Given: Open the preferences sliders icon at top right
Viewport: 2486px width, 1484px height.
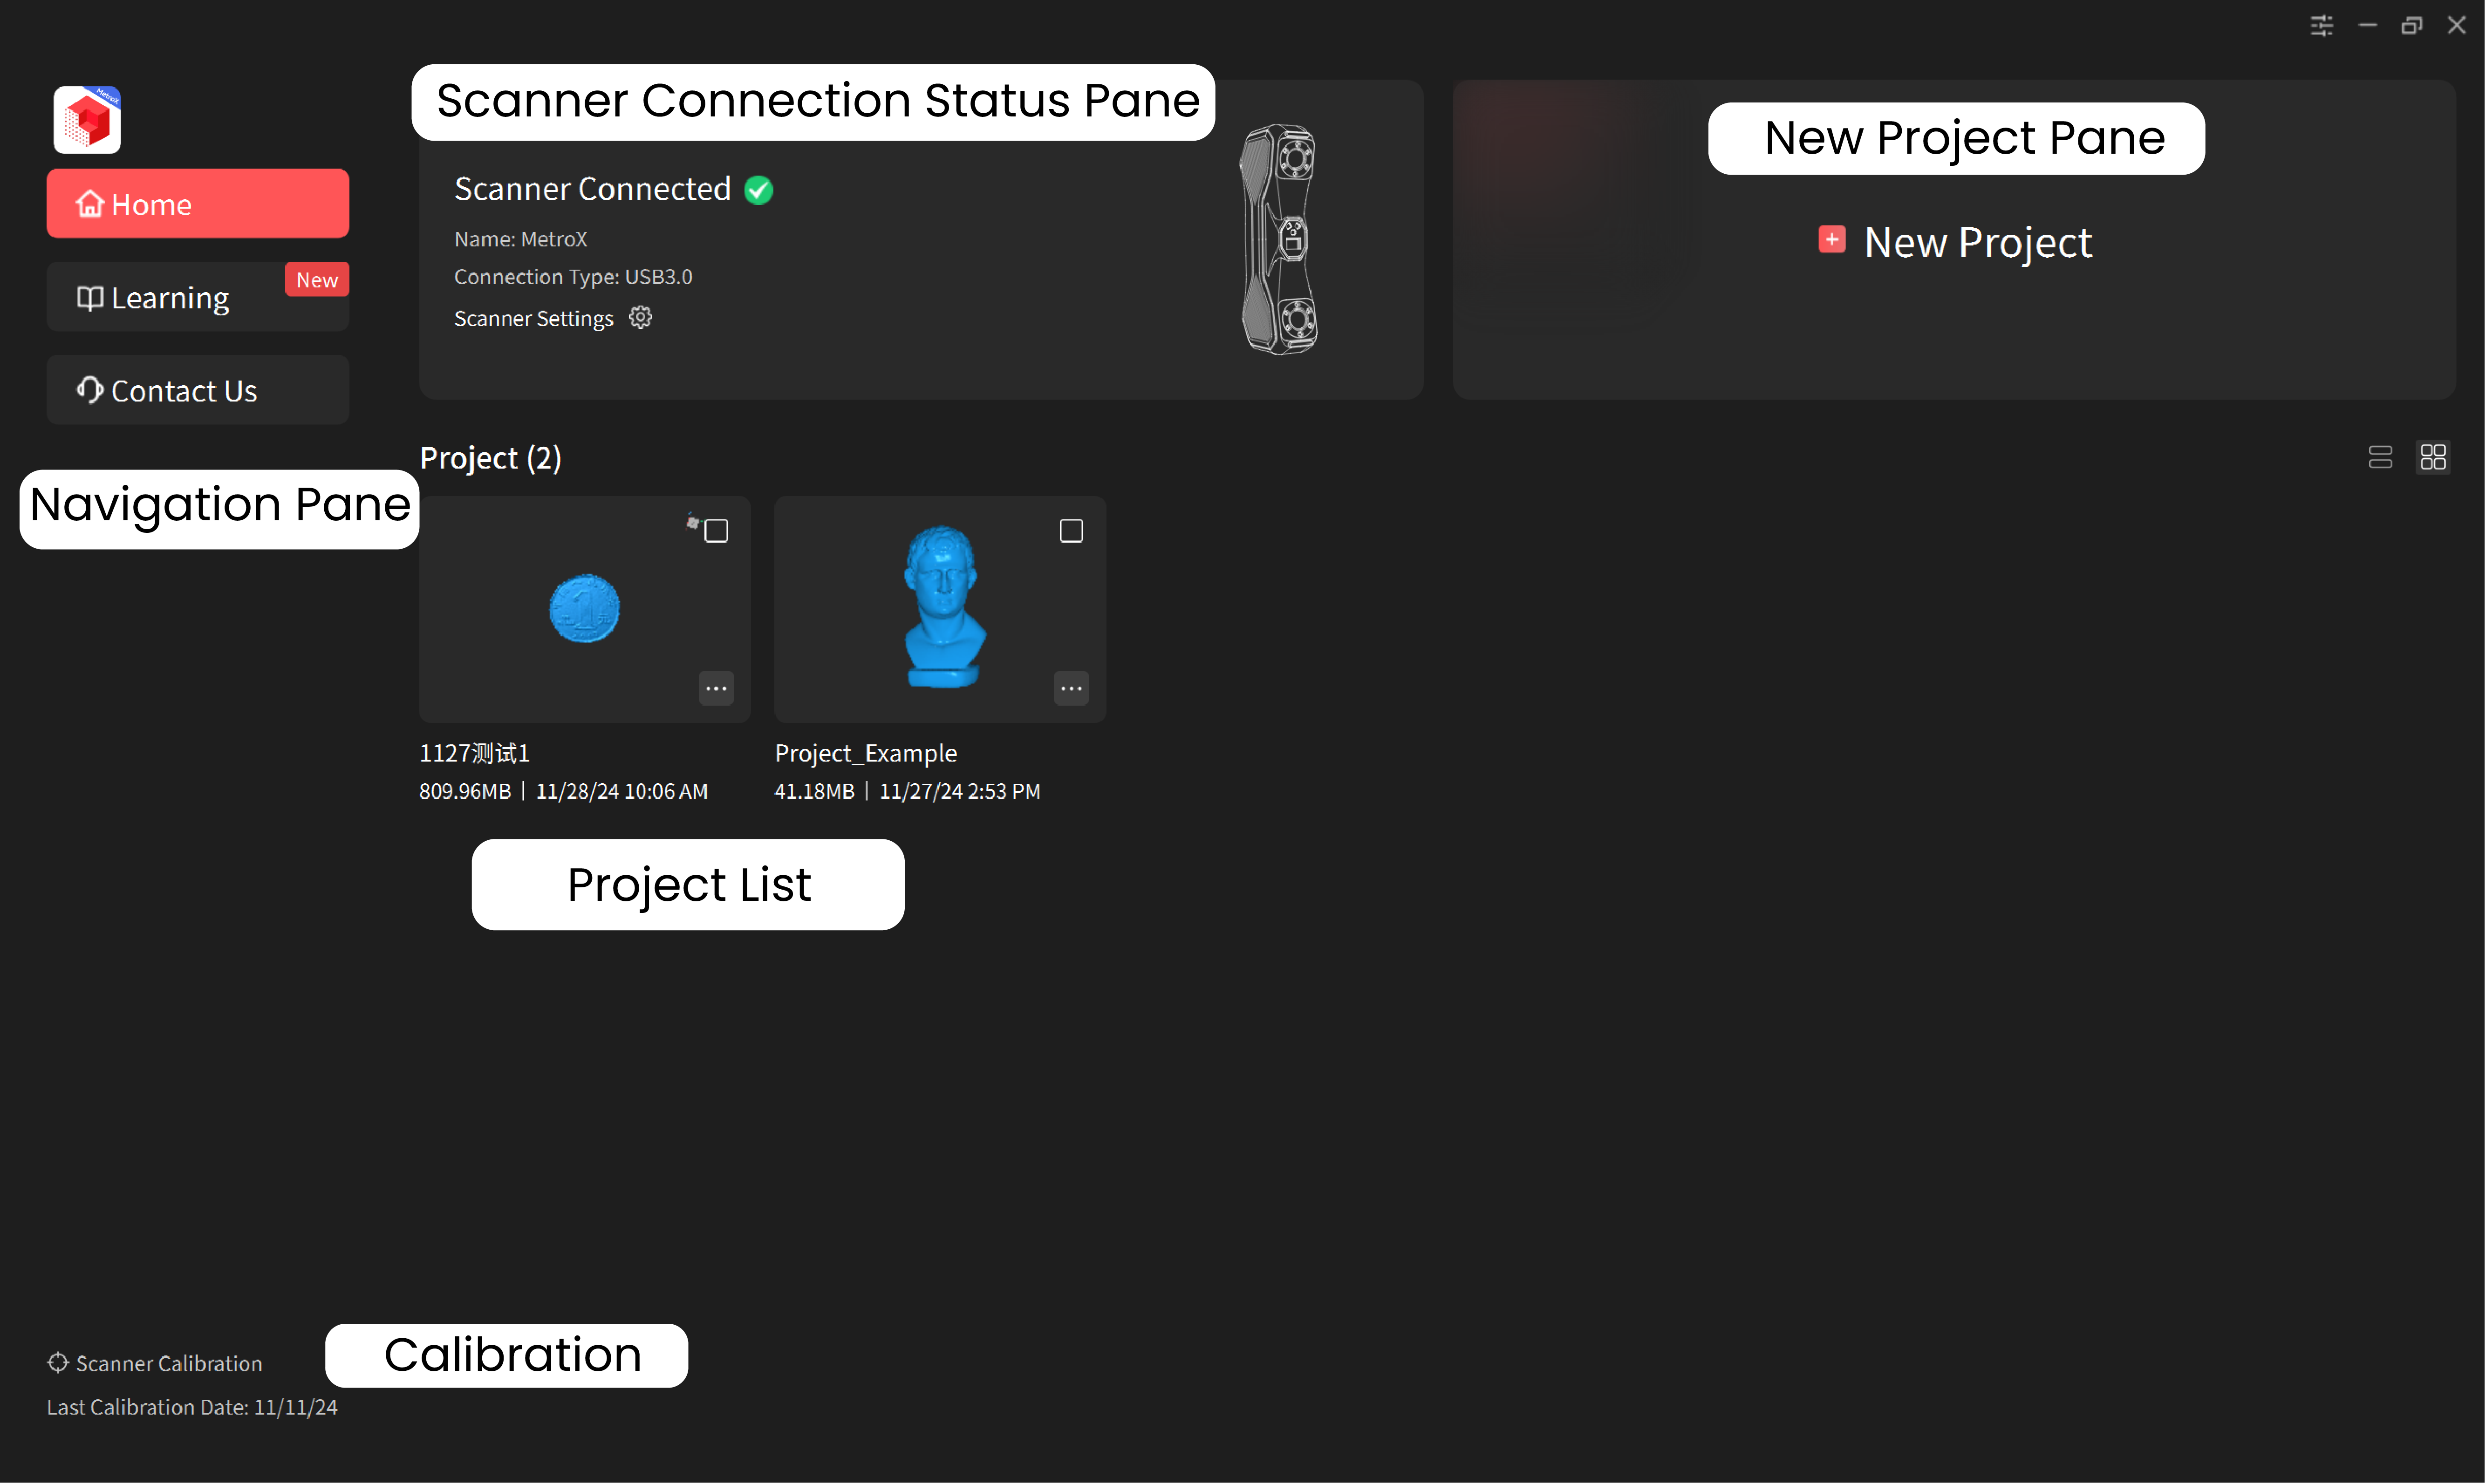Looking at the screenshot, I should pos(2322,26).
